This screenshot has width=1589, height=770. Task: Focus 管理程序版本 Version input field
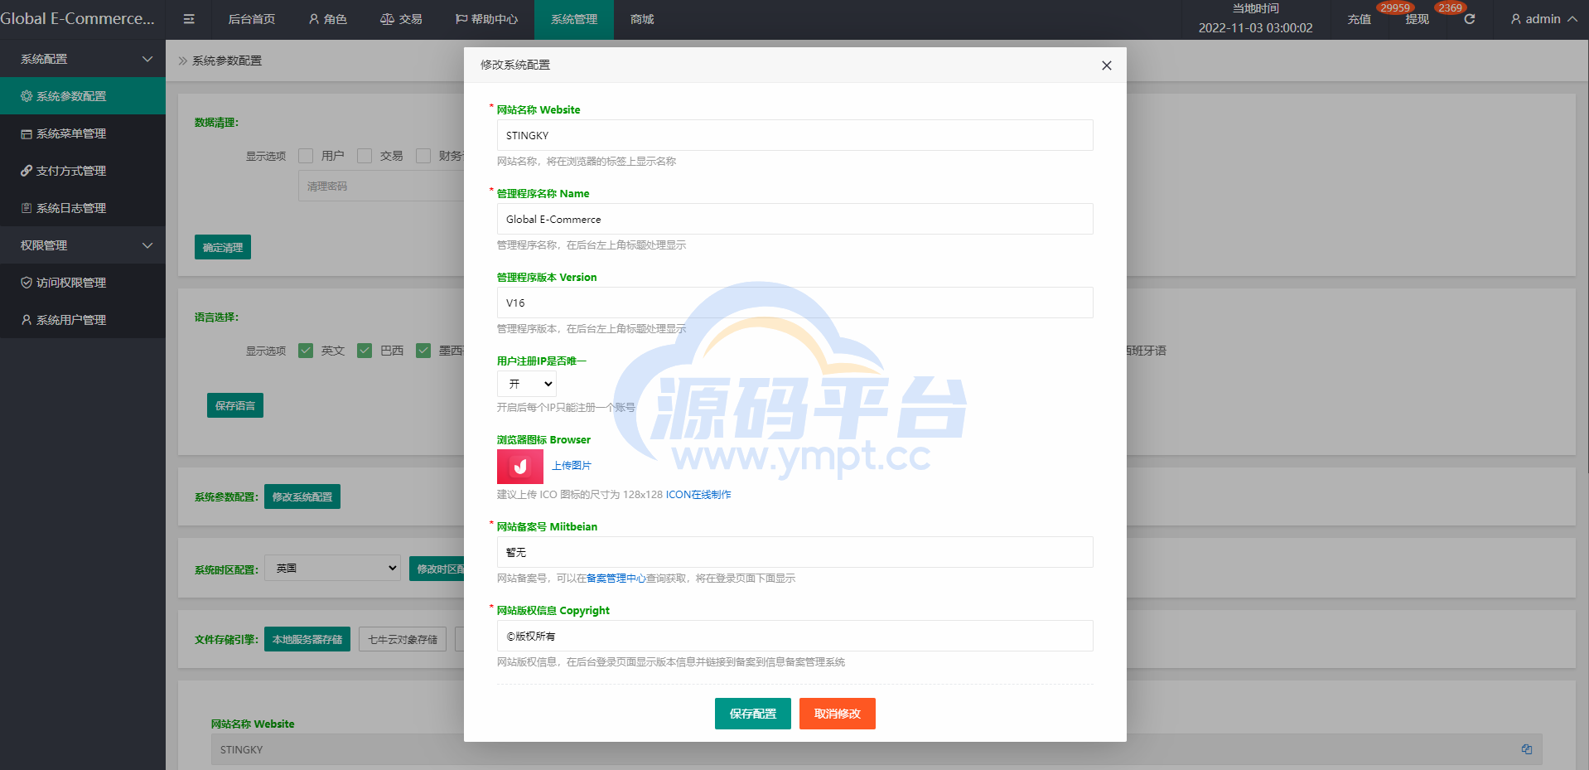click(x=795, y=303)
